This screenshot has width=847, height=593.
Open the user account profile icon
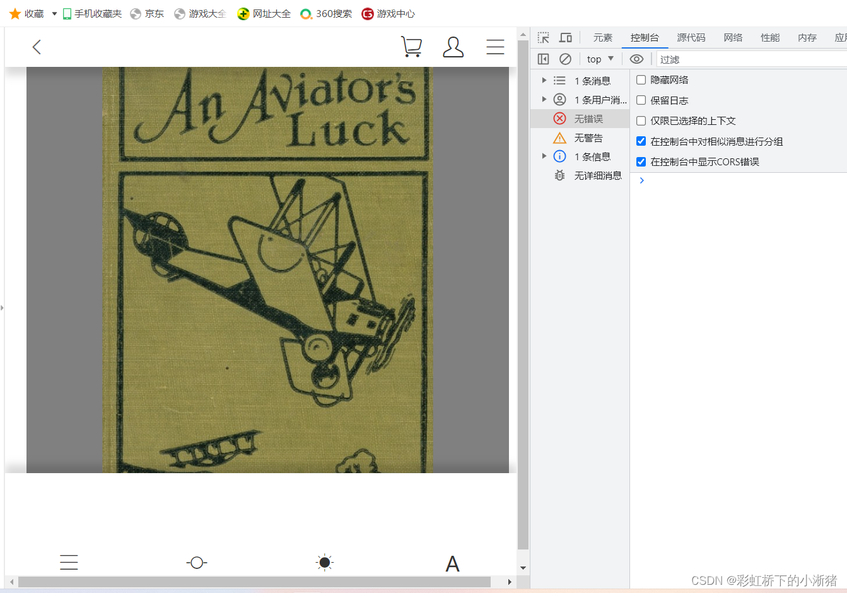pos(453,47)
